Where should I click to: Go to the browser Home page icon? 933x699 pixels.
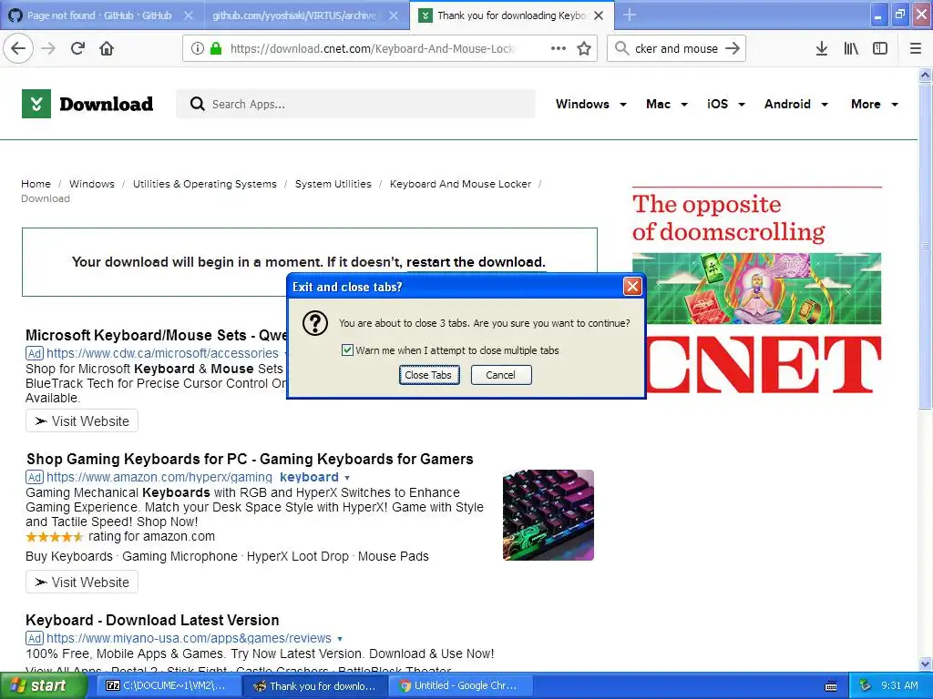(x=107, y=49)
